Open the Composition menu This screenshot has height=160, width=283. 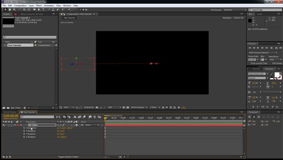(20, 6)
